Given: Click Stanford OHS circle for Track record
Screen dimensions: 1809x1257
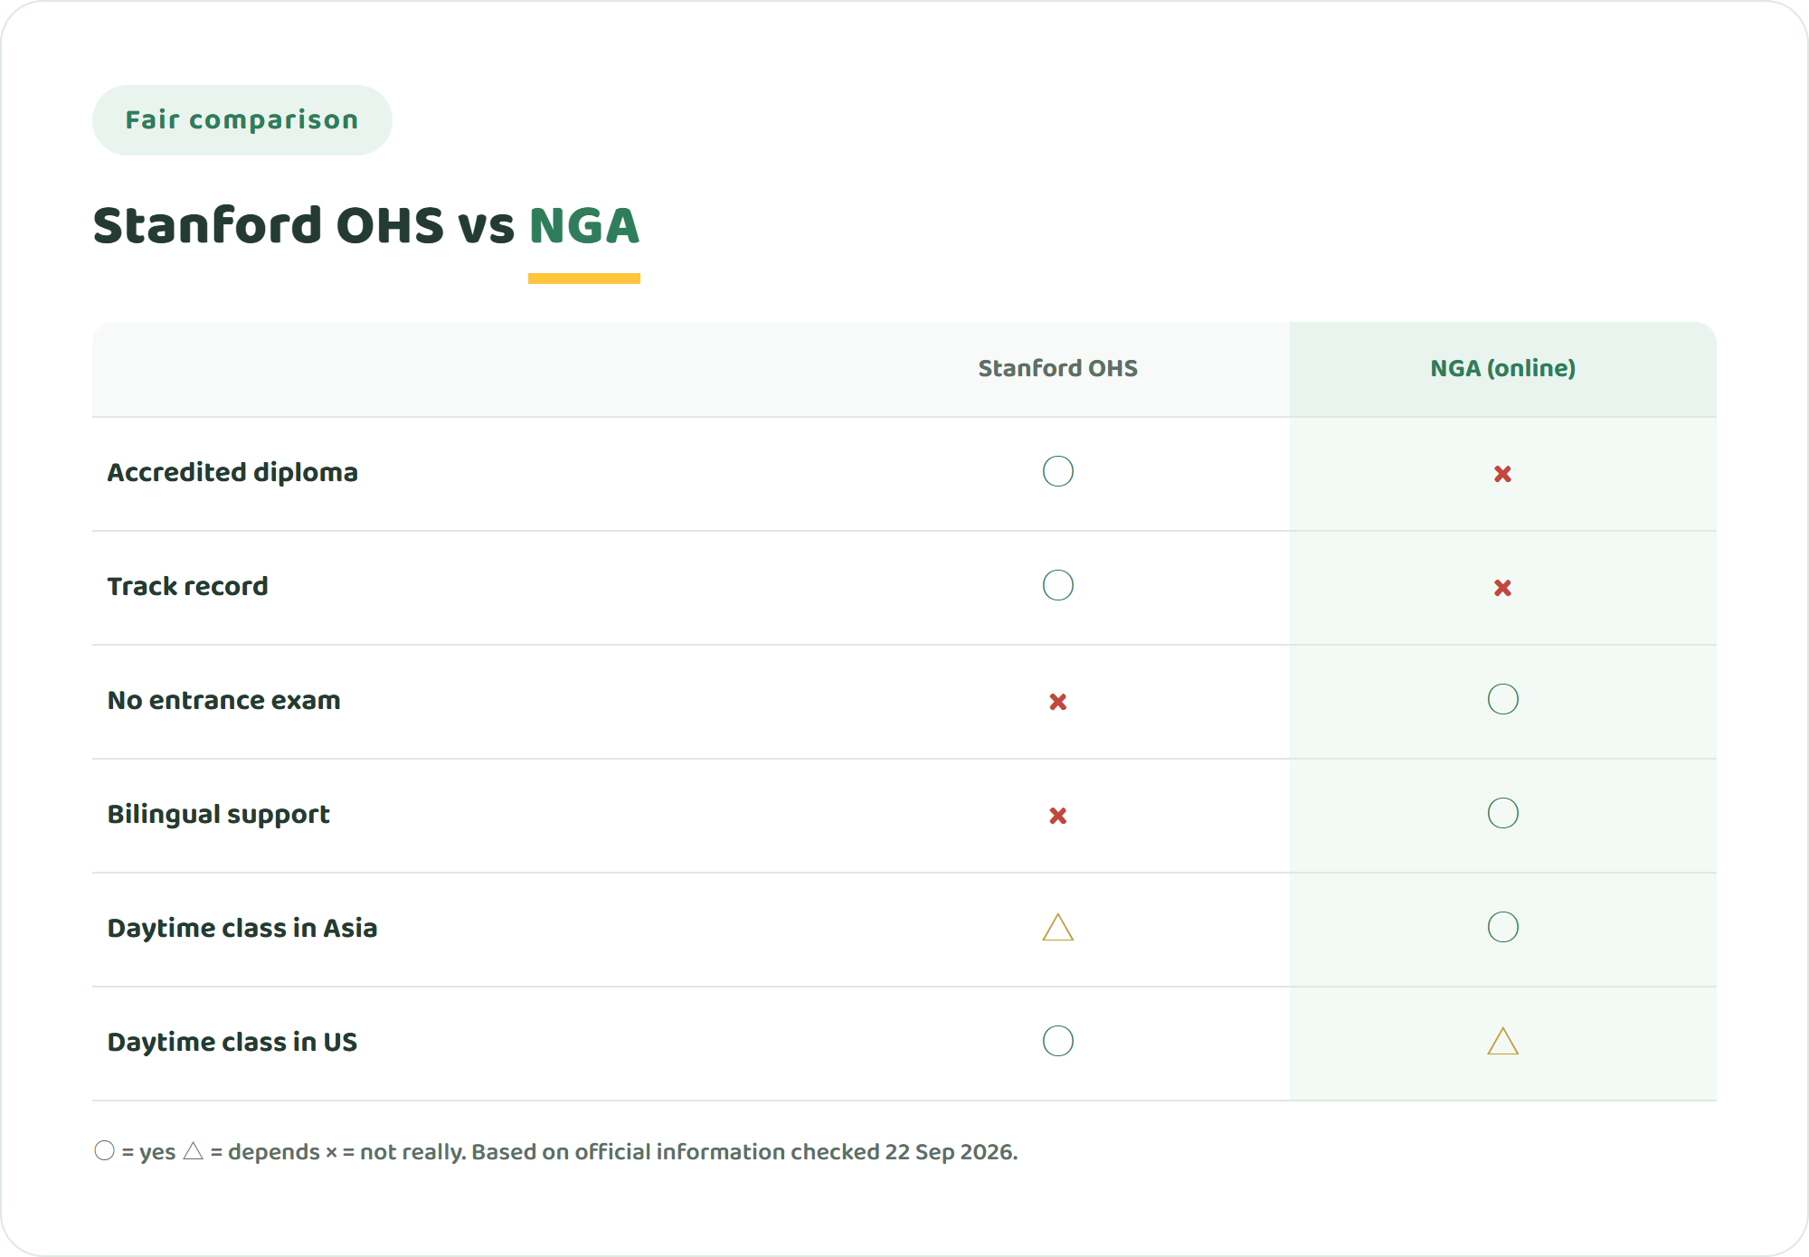Looking at the screenshot, I should pyautogui.click(x=1058, y=585).
